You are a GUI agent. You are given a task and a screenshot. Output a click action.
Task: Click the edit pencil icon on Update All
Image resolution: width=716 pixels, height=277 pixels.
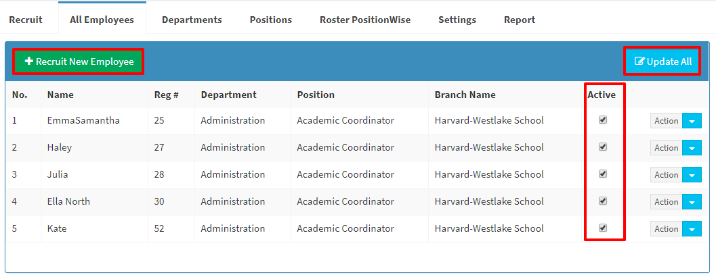point(640,61)
